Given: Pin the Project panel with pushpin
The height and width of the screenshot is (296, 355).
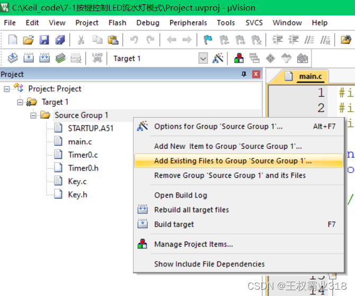Looking at the screenshot, I should point(244,74).
